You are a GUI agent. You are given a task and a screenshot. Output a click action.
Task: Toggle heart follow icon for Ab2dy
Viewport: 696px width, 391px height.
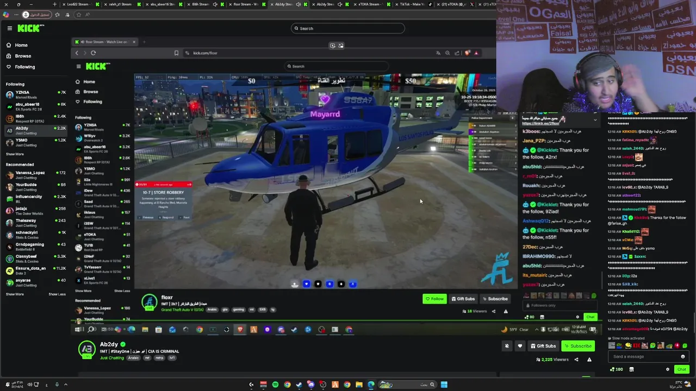[520, 346]
